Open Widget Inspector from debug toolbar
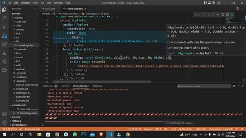Screen dimensions: 246x138 coord(232,15)
